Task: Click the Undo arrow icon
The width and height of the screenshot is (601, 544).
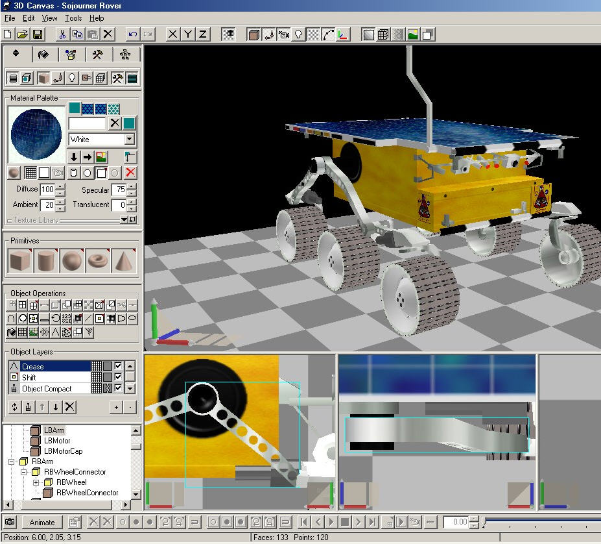Action: [133, 34]
